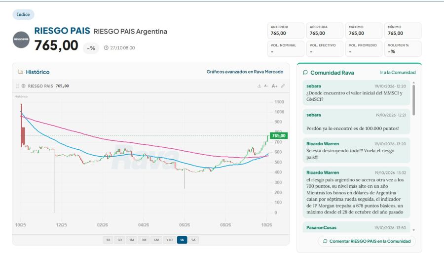The image size is (444, 256).
Task: Click the 27/10 08:00 timestamp
Action: [x=122, y=47]
